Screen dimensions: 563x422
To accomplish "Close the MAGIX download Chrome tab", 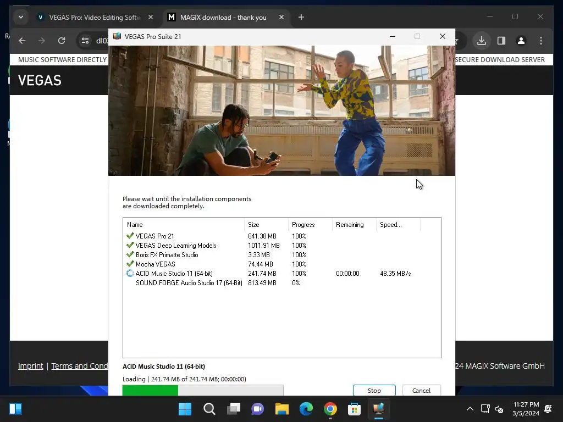I will click(281, 17).
